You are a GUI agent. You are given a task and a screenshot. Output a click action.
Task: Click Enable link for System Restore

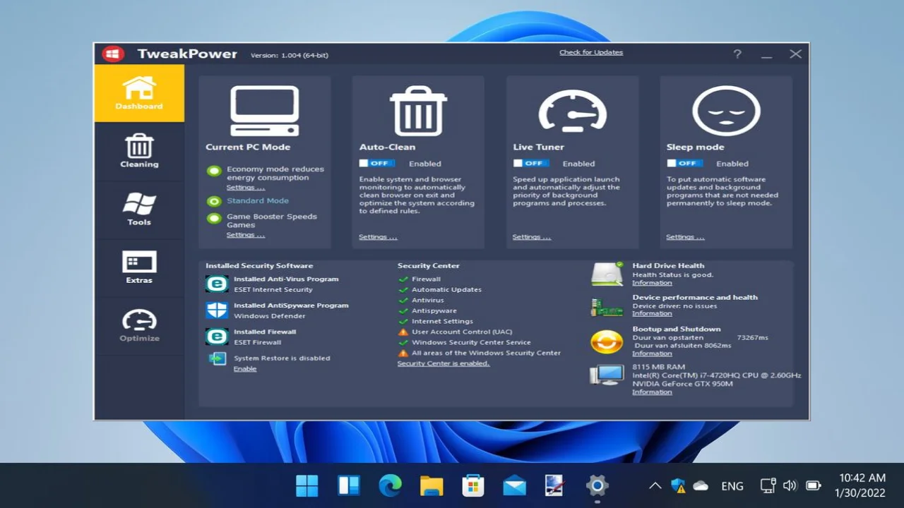(x=245, y=369)
